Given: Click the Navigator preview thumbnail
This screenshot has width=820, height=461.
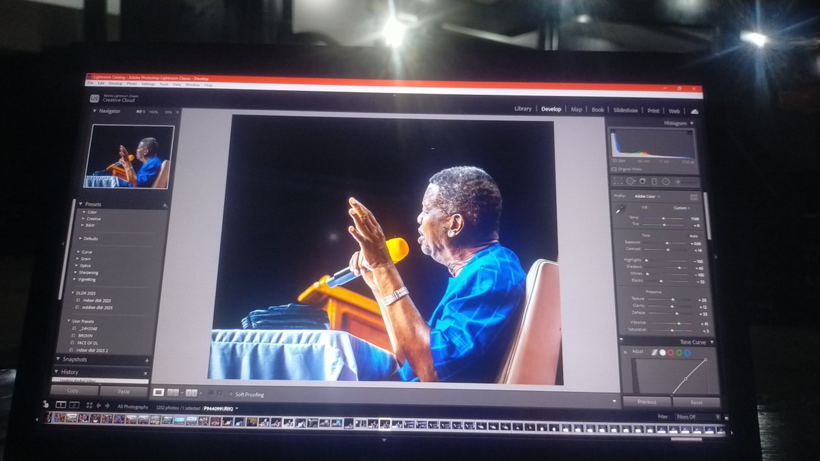Looking at the screenshot, I should coord(129,156).
